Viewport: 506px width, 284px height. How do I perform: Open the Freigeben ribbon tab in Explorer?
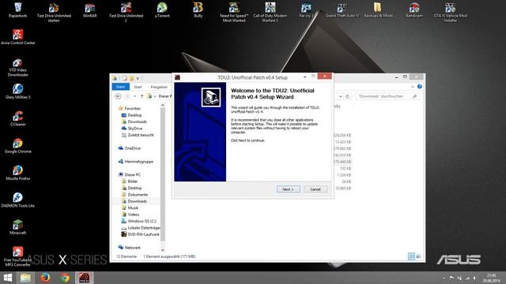[159, 87]
